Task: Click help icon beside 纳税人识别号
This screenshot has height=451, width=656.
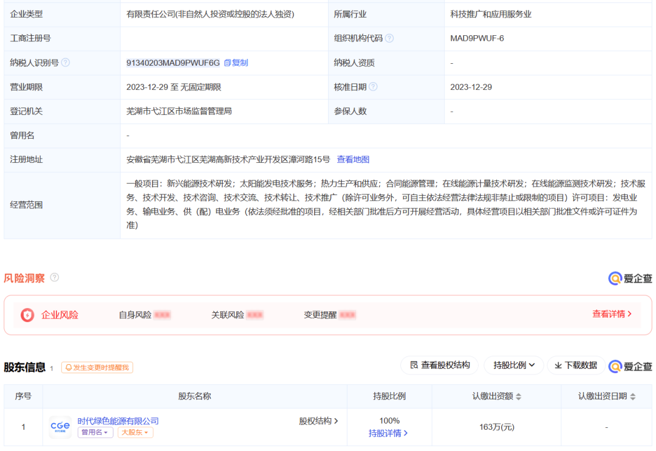Action: tap(66, 63)
